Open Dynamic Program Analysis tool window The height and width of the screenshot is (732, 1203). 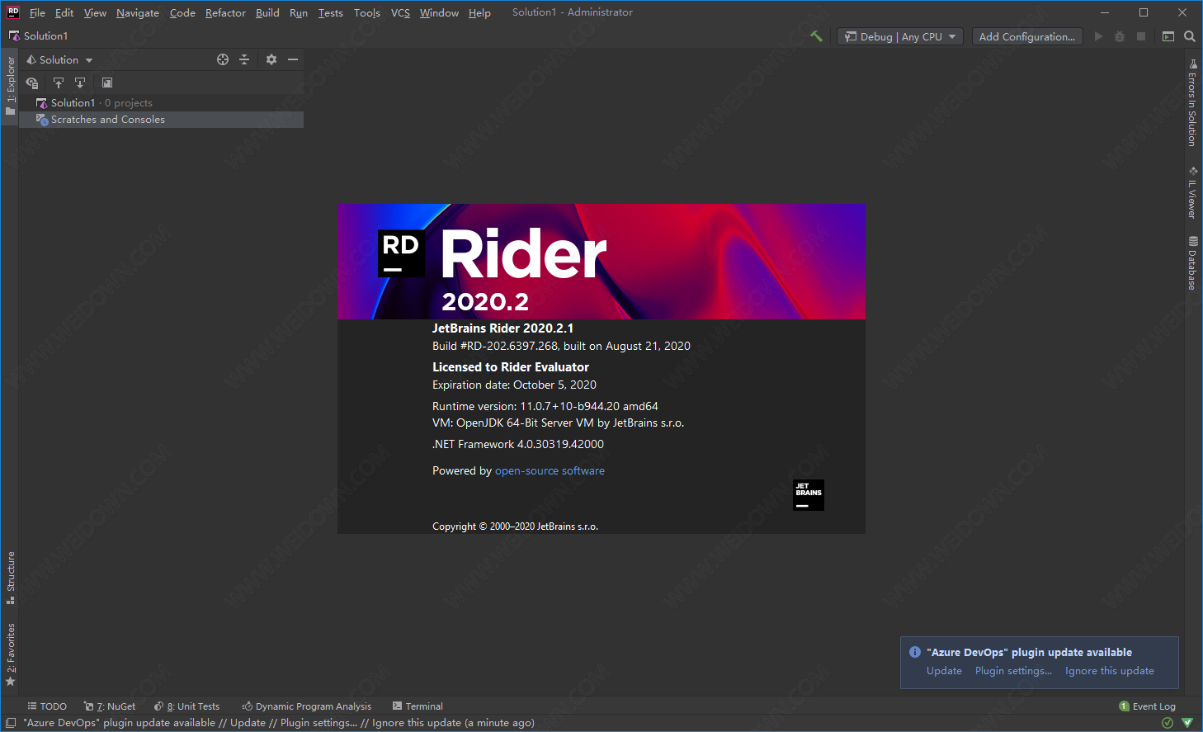point(306,706)
